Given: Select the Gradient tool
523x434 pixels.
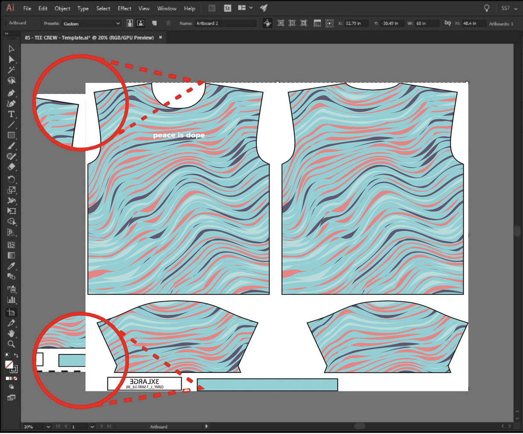Looking at the screenshot, I should [x=12, y=255].
